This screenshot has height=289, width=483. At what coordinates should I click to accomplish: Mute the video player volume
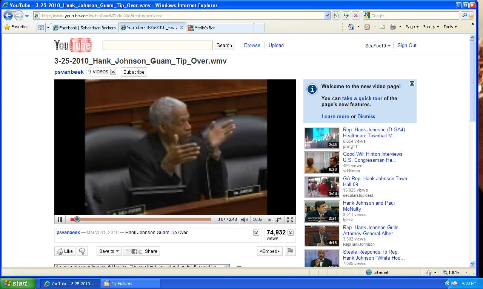click(245, 219)
